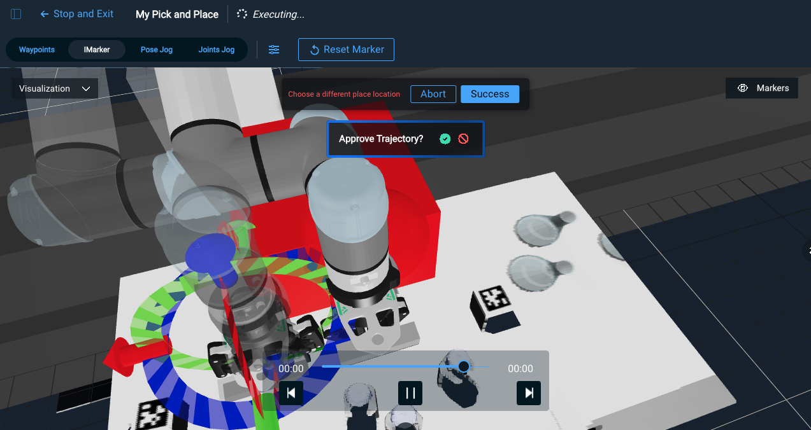Skip to trajectory start
This screenshot has height=430, width=811.
point(291,393)
